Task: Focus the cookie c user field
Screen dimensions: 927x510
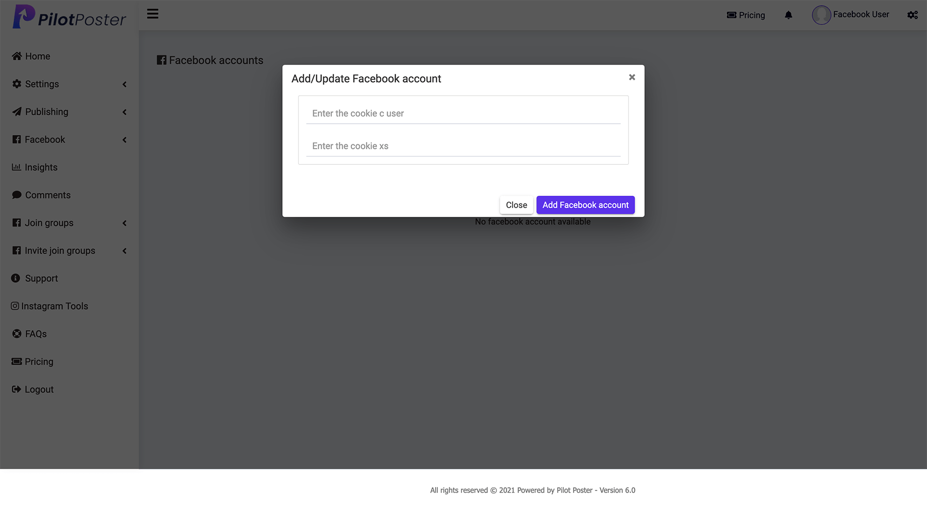Action: 463,113
